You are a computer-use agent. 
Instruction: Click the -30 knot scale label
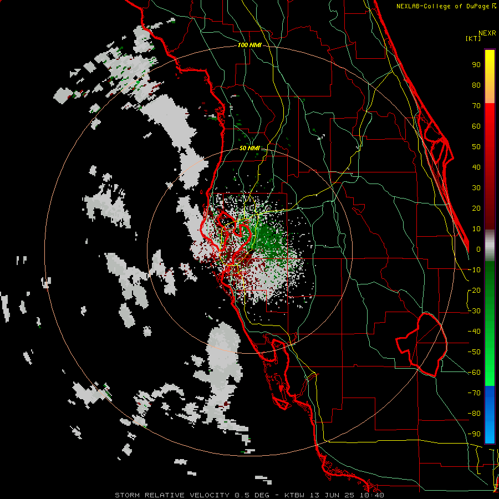pos(474,311)
